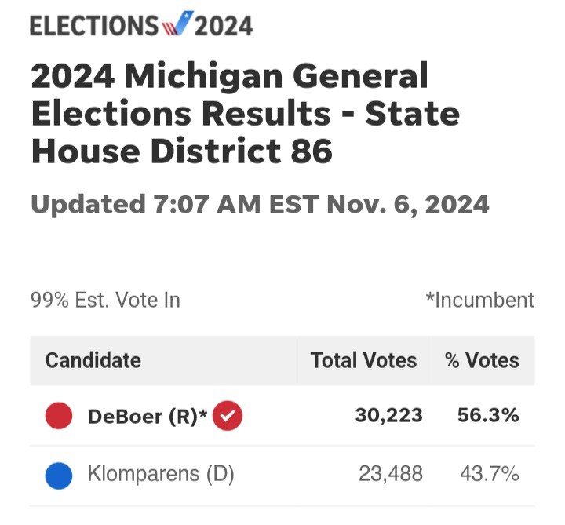Click DeBoer's 30,223 vote total
Screen dimensions: 565x525
tap(388, 415)
